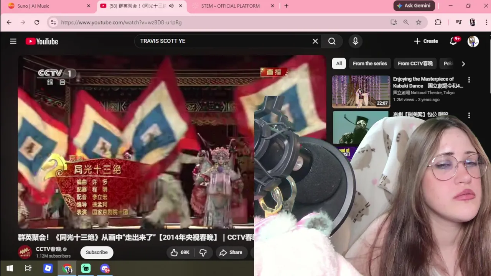Select the From the series chip
Screen dimensions: 491x276
(370, 64)
